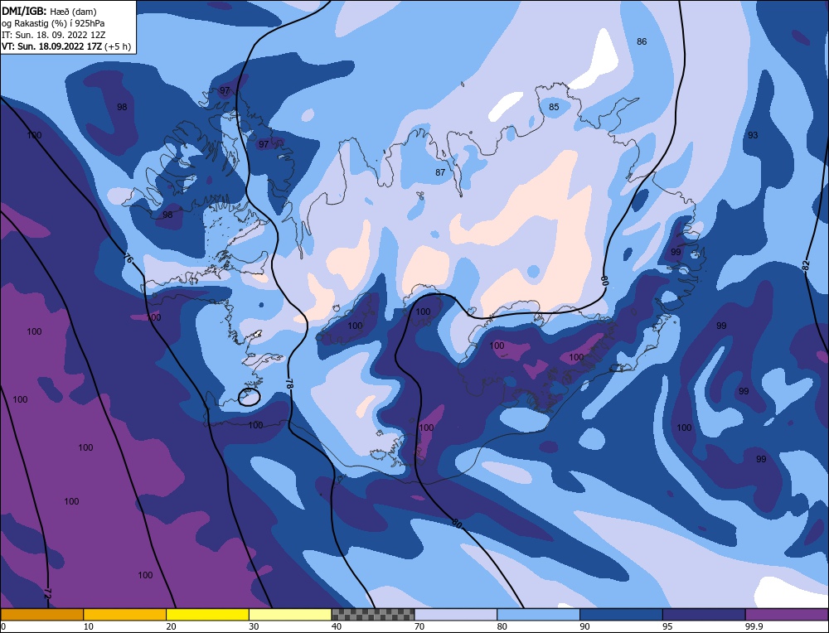Click the purple above-99.9 legend swatch

787,615
